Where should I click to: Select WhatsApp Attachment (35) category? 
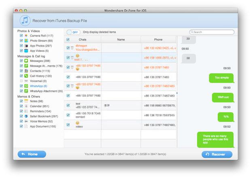click(46, 91)
